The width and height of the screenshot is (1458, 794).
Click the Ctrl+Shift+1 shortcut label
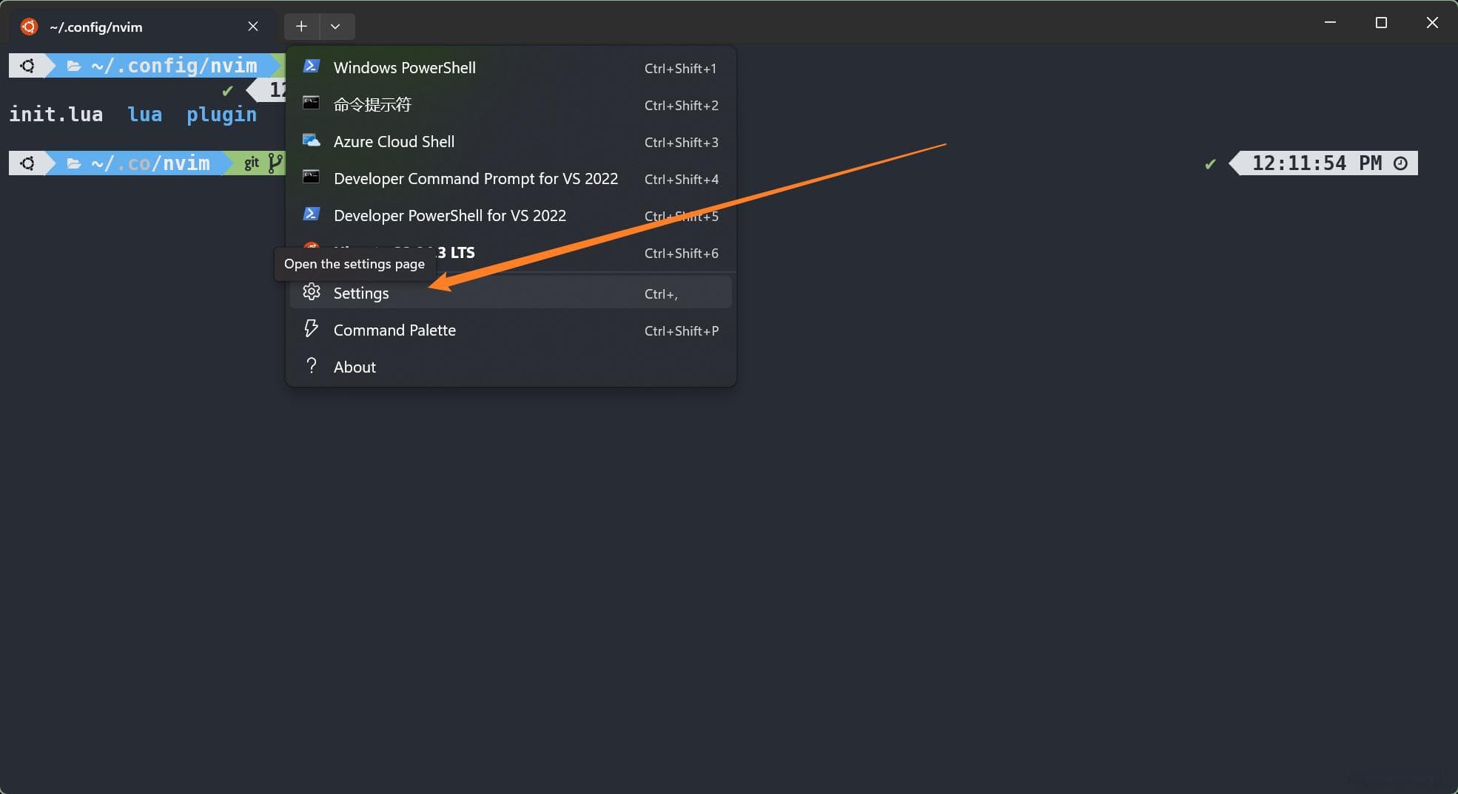(x=681, y=69)
